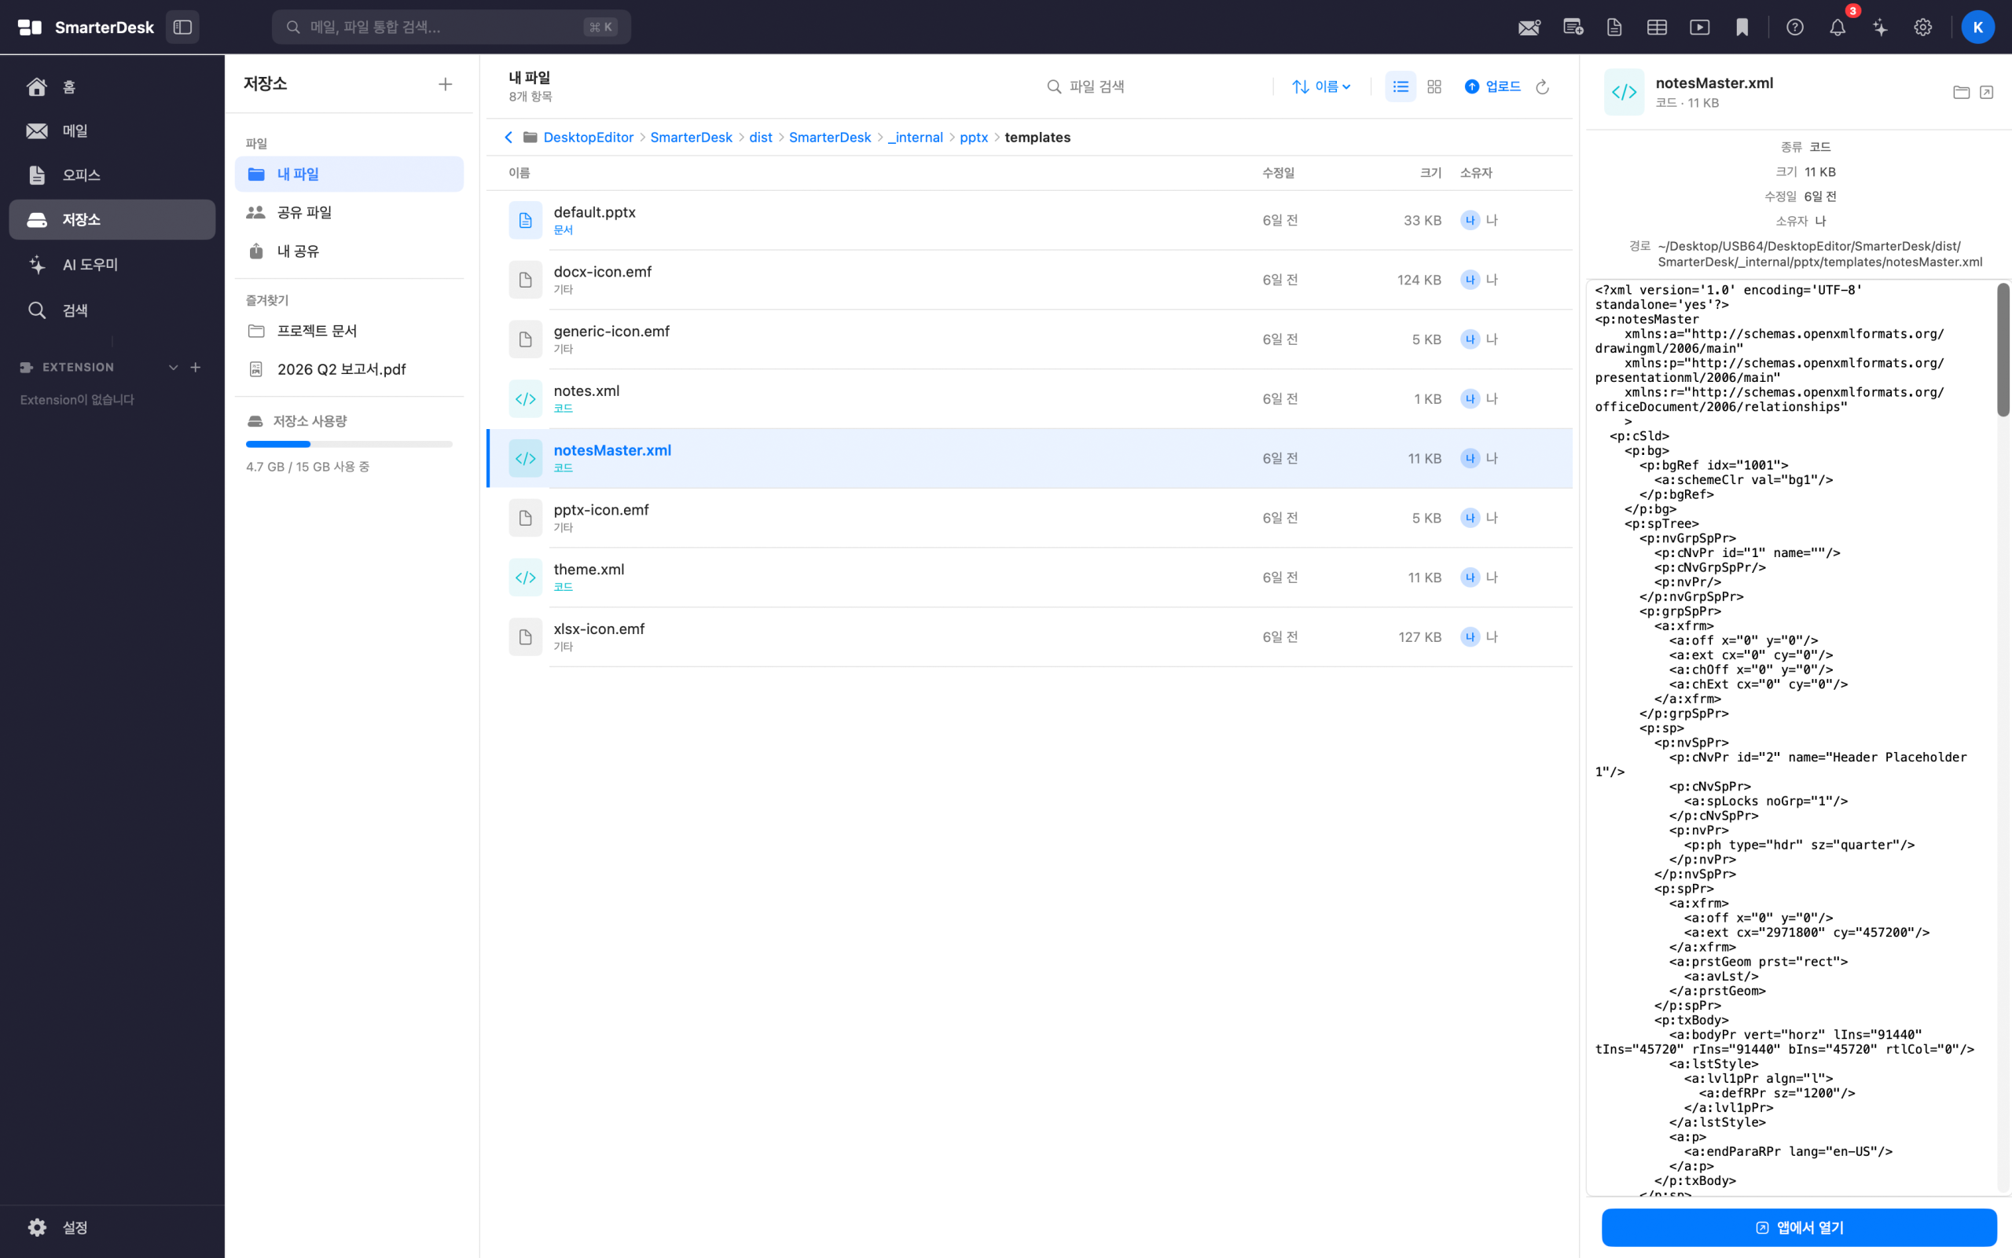Viewport: 2012px width, 1258px height.
Task: Navigate to the pptx breadcrumb link
Action: [973, 138]
